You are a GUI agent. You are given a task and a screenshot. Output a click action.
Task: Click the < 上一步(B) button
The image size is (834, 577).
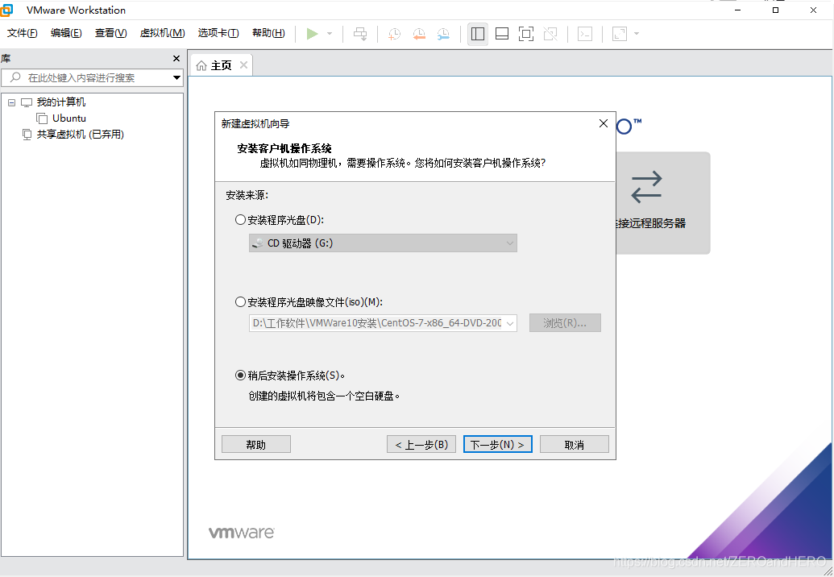[421, 445]
